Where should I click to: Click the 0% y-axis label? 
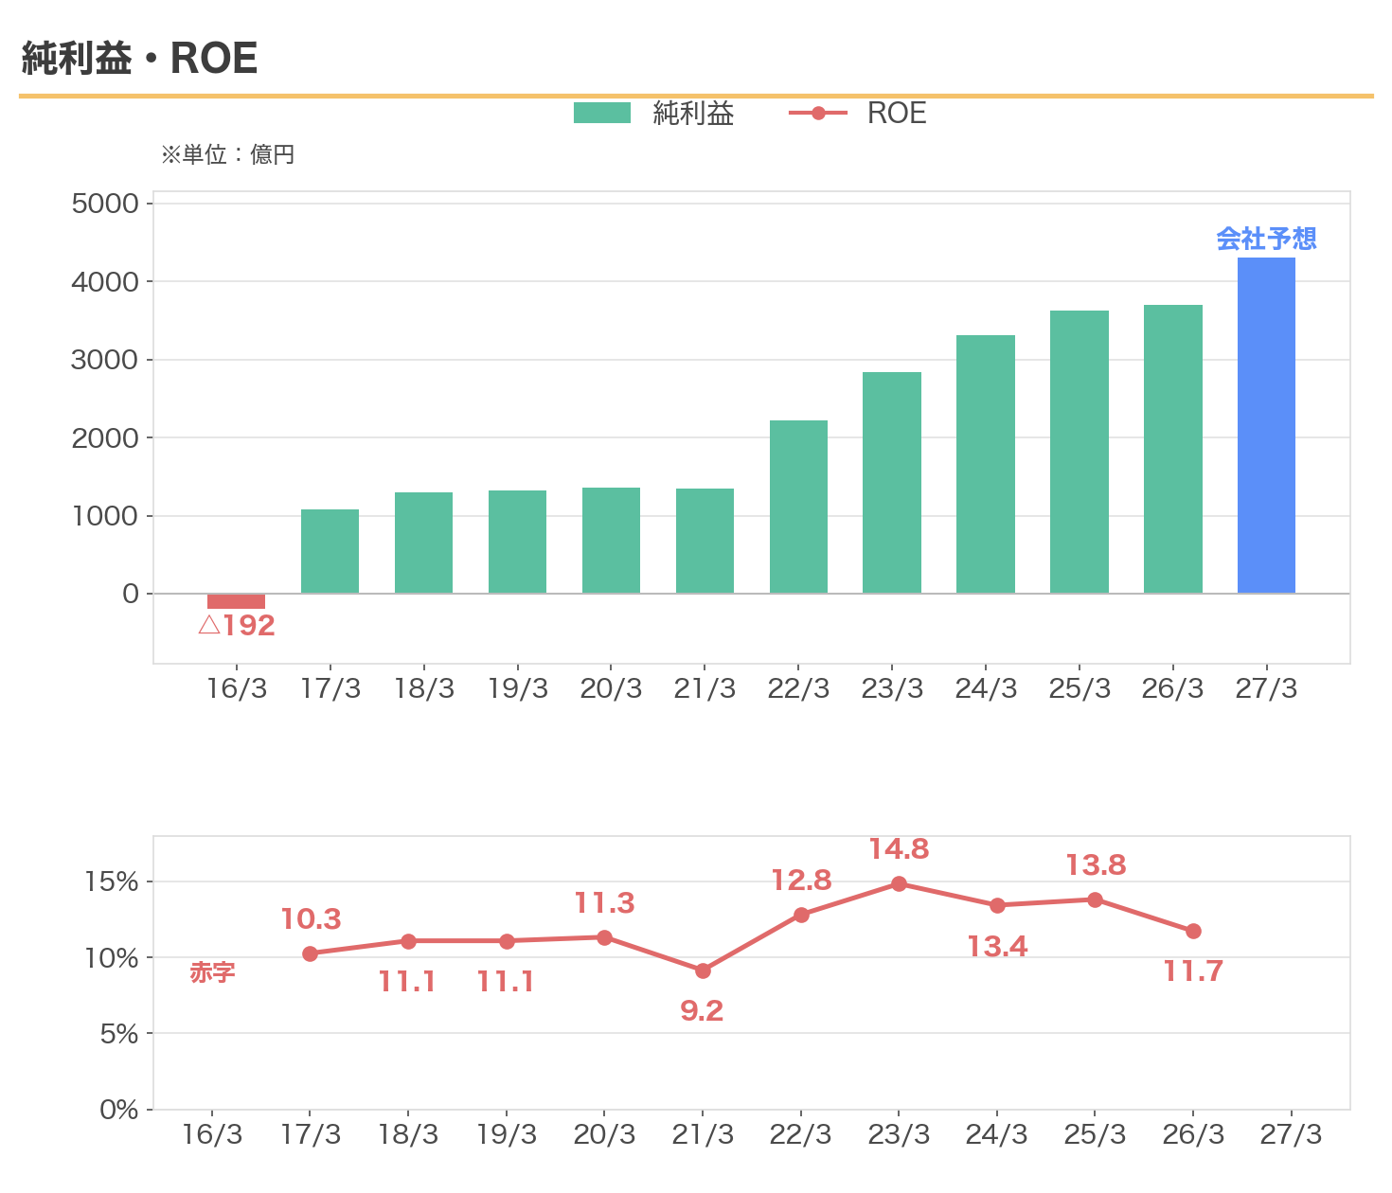click(119, 1110)
